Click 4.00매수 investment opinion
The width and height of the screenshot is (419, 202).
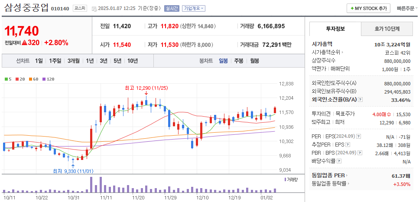382,114
